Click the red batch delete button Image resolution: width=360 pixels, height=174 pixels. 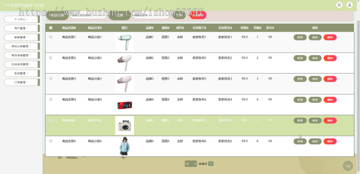(x=198, y=15)
